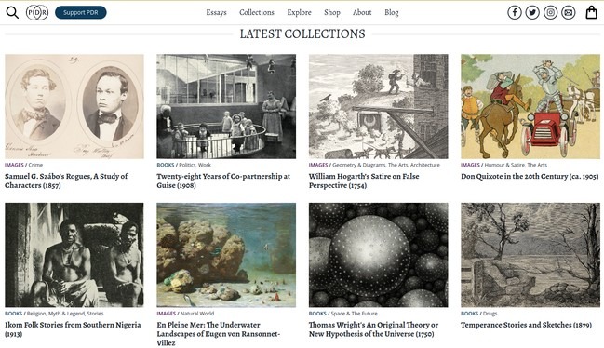Open the shopping bag cart icon
Image resolution: width=604 pixels, height=348 pixels.
point(591,12)
